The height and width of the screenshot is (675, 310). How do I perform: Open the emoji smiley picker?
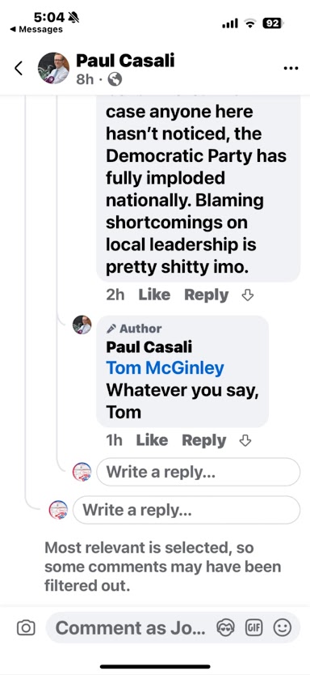(283, 627)
